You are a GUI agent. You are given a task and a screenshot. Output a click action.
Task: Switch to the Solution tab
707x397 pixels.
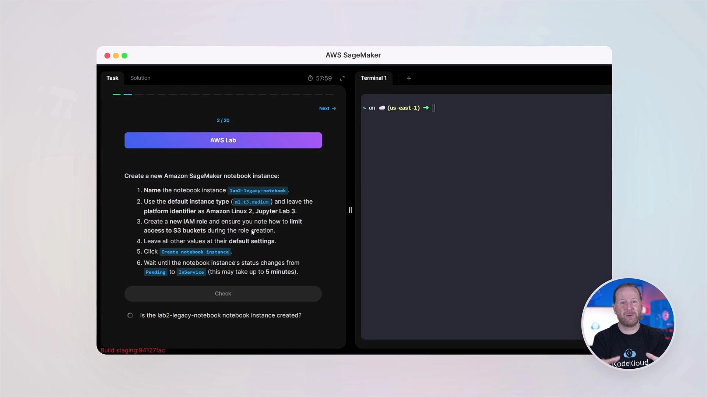click(140, 78)
